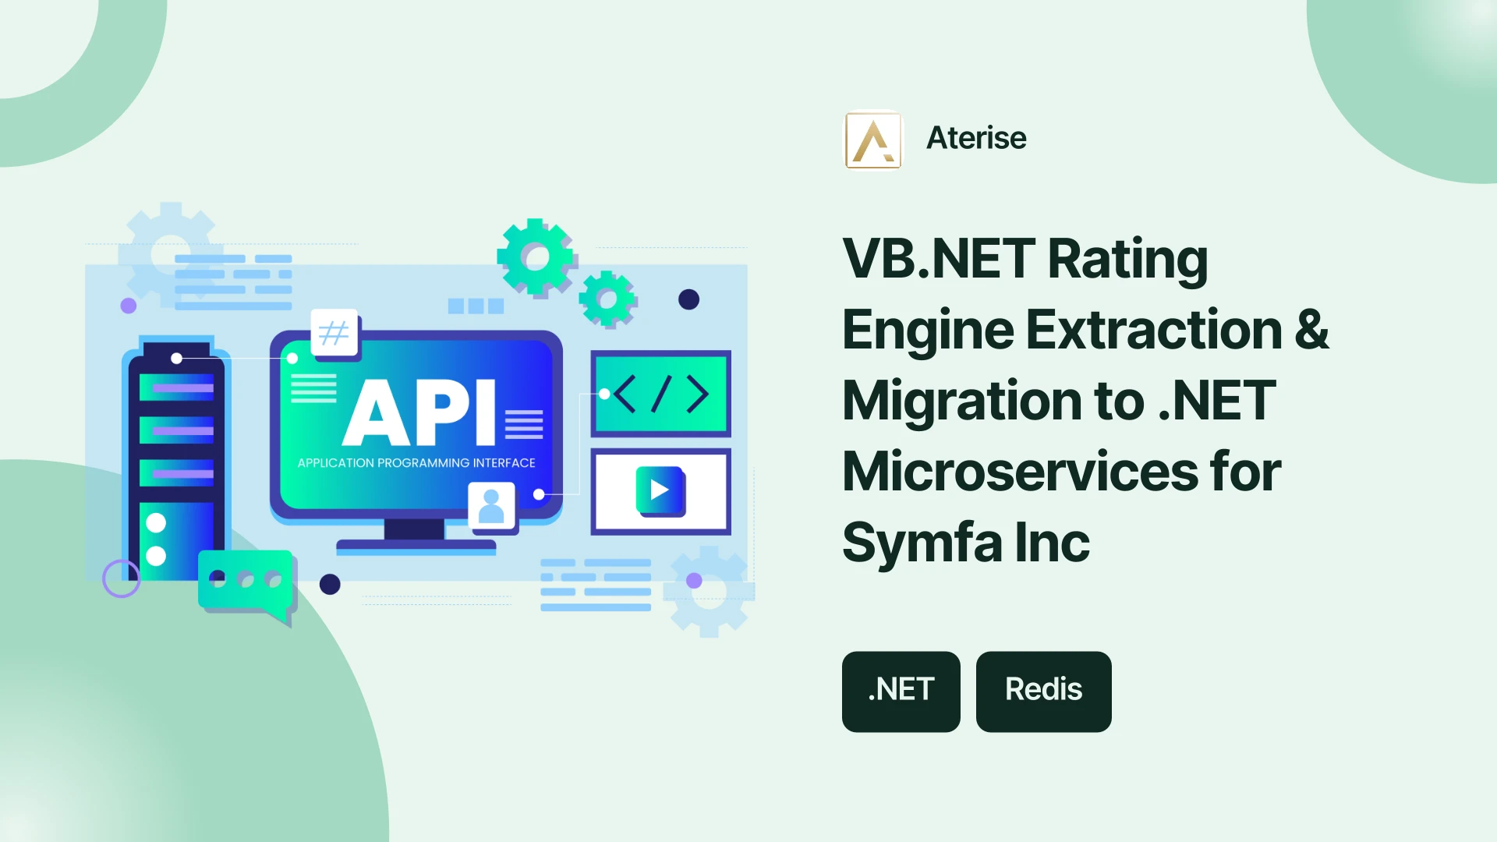Click the large API text on monitor
Image resolution: width=1497 pixels, height=842 pixels.
[419, 412]
